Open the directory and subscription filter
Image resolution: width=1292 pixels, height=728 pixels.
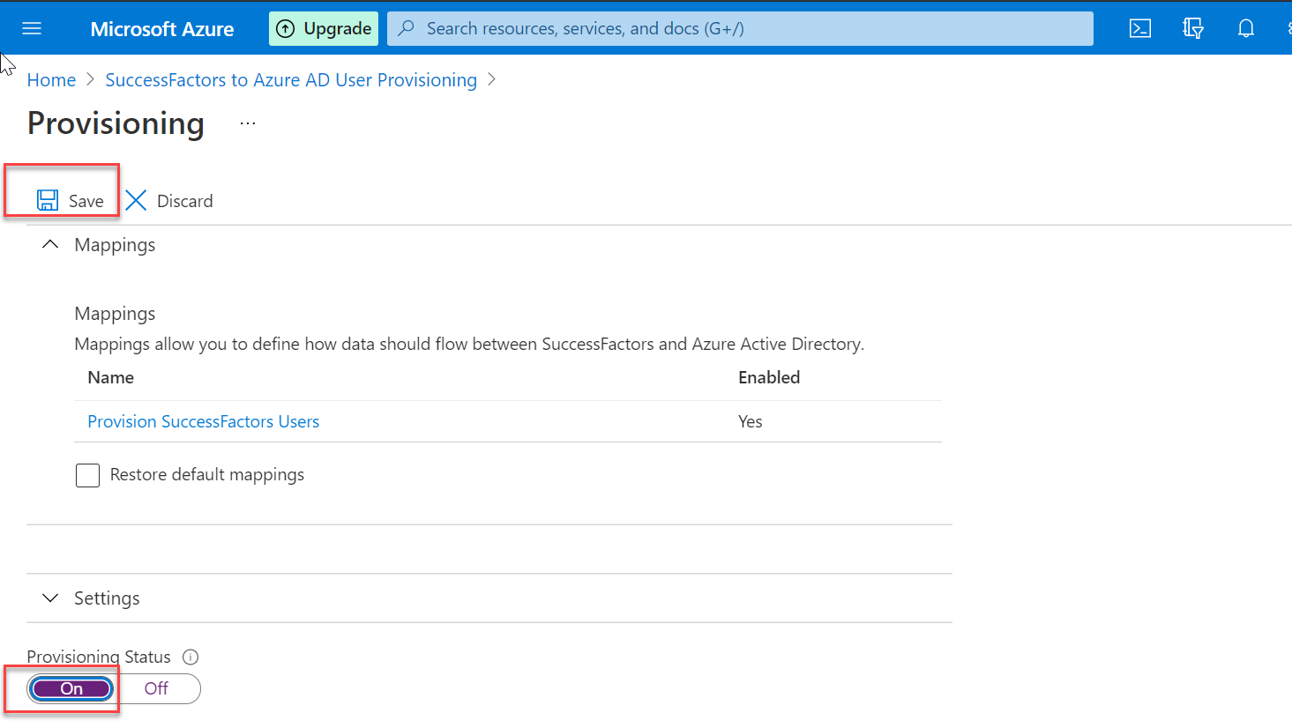(x=1192, y=28)
